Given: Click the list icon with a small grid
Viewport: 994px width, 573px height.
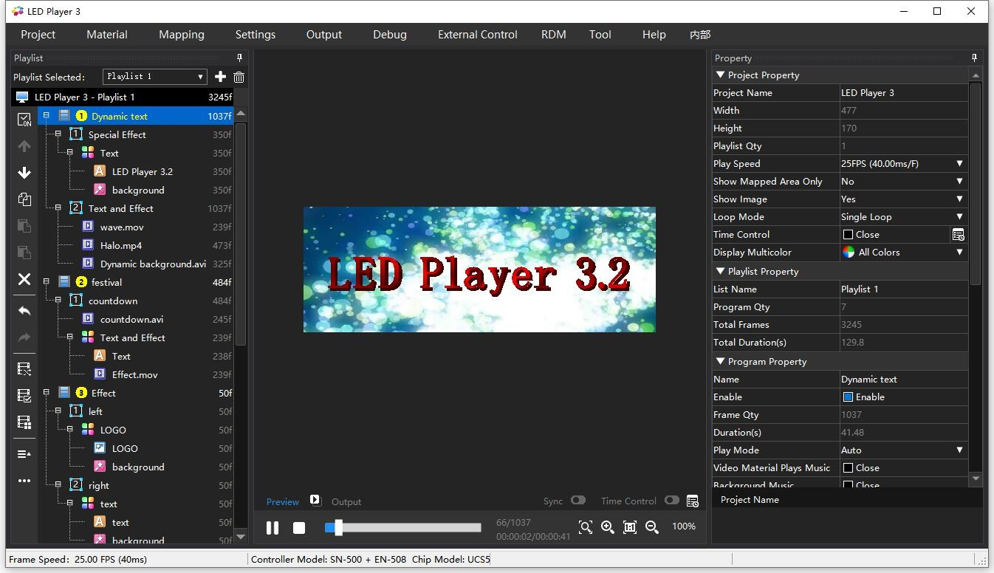Looking at the screenshot, I should point(24,422).
